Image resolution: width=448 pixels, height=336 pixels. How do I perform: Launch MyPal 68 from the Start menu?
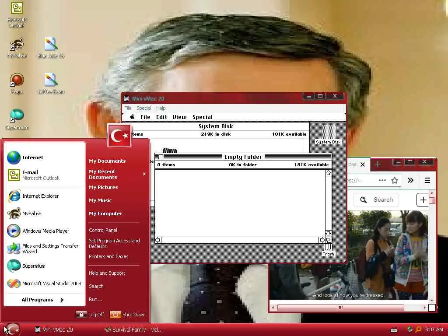45,213
